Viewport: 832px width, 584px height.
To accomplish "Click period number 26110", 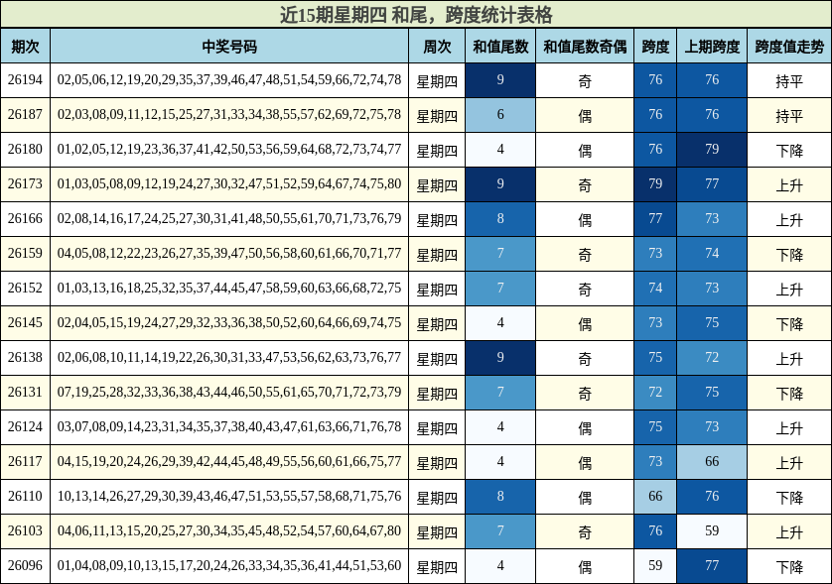I will (x=25, y=497).
